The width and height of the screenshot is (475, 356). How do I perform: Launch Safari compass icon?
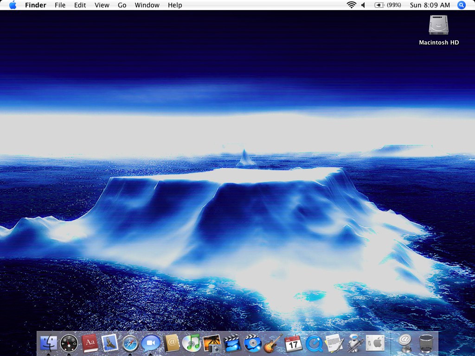coord(130,343)
